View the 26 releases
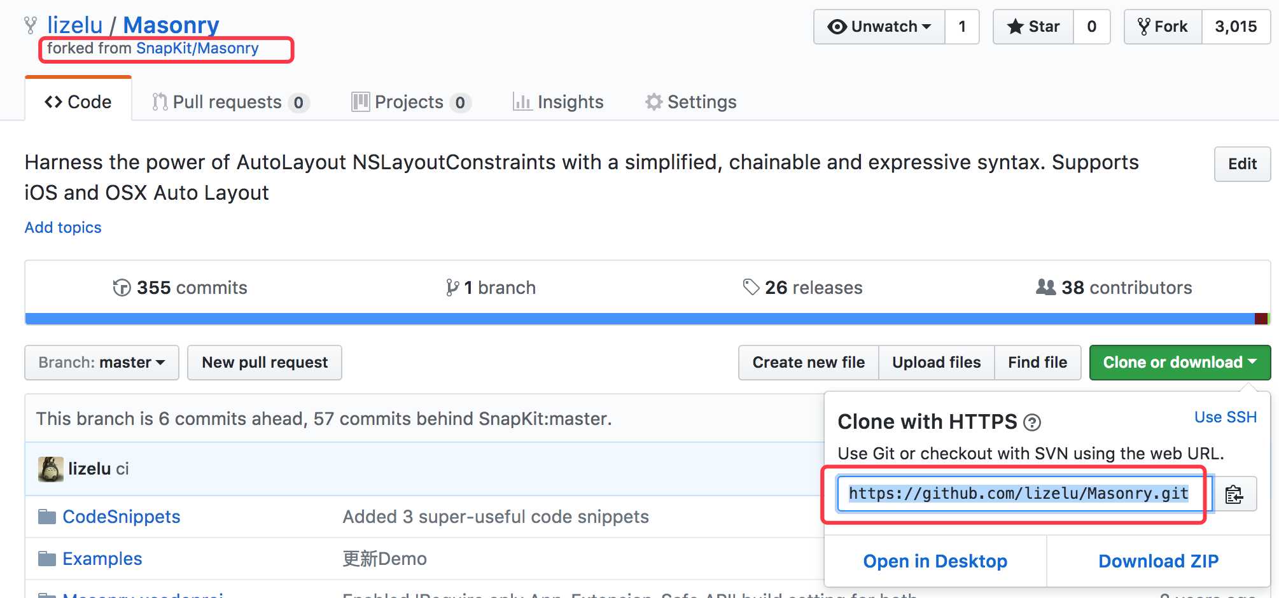Screen dimensions: 1279x598 (x=802, y=288)
